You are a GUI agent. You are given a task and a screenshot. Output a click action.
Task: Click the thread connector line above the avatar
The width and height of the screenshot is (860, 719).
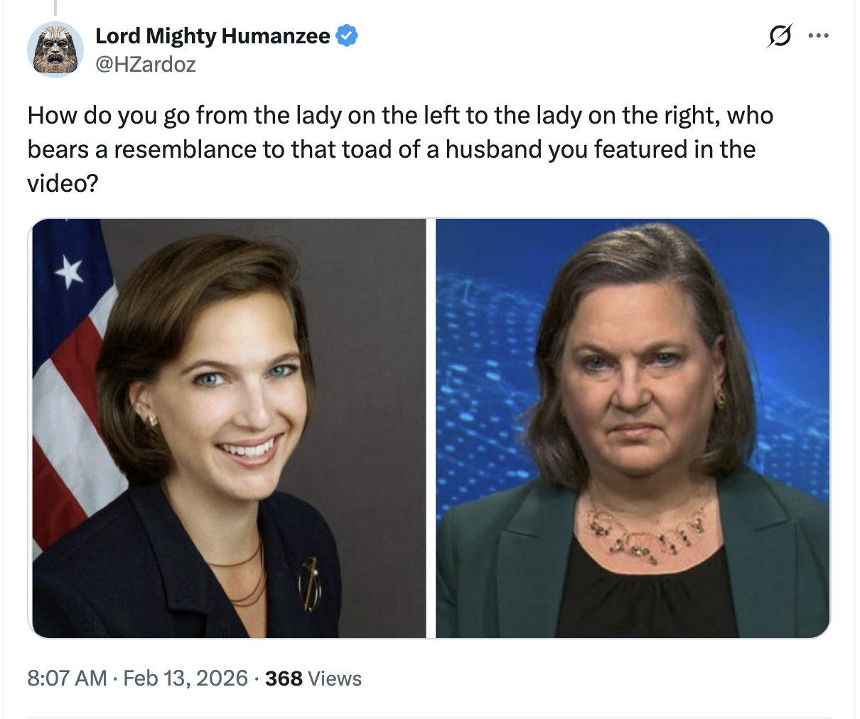55,7
